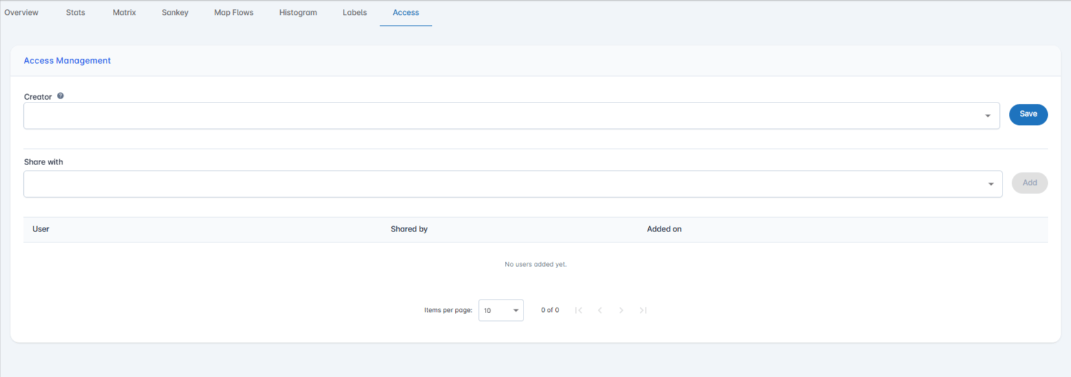Open the Histogram tab

coord(298,12)
